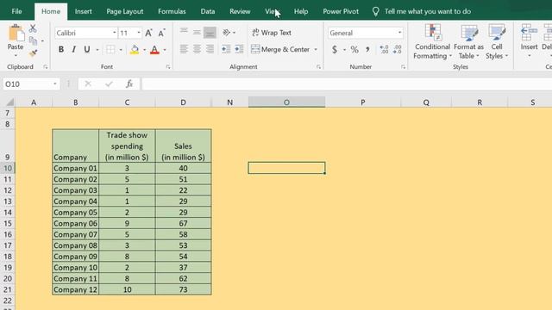Image resolution: width=552 pixels, height=310 pixels.
Task: Open Alignment settings dialog launcher
Action: pos(318,67)
